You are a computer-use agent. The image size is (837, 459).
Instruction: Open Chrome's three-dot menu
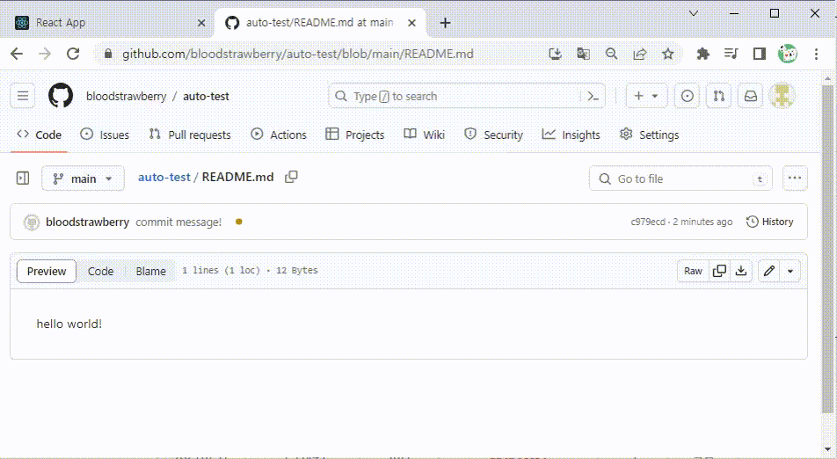816,54
